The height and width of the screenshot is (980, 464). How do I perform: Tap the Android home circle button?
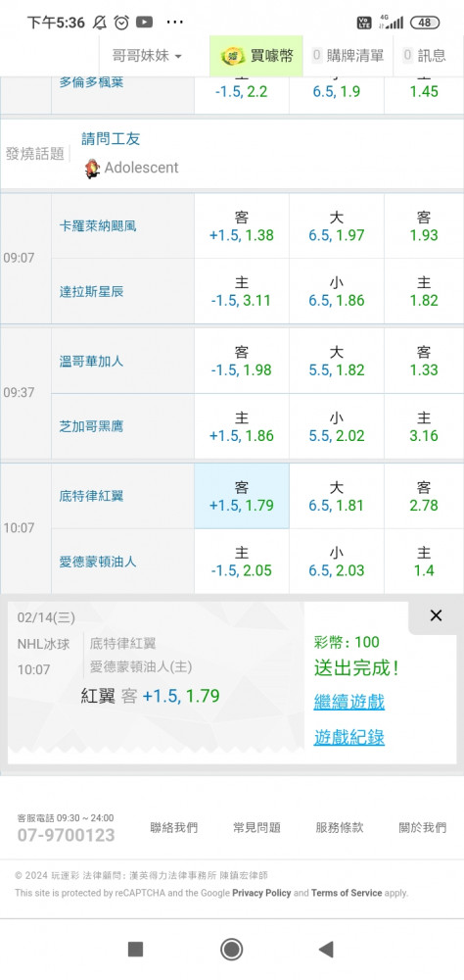tap(232, 949)
